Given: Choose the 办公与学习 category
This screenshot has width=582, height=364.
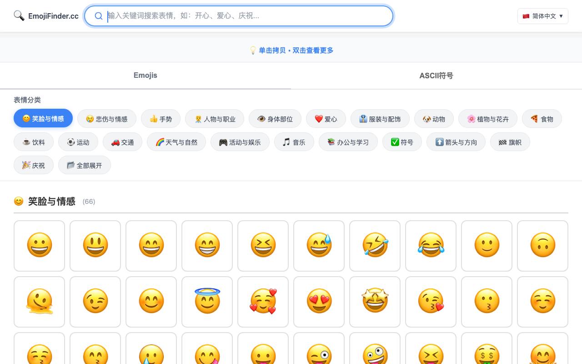Looking at the screenshot, I should click(348, 142).
